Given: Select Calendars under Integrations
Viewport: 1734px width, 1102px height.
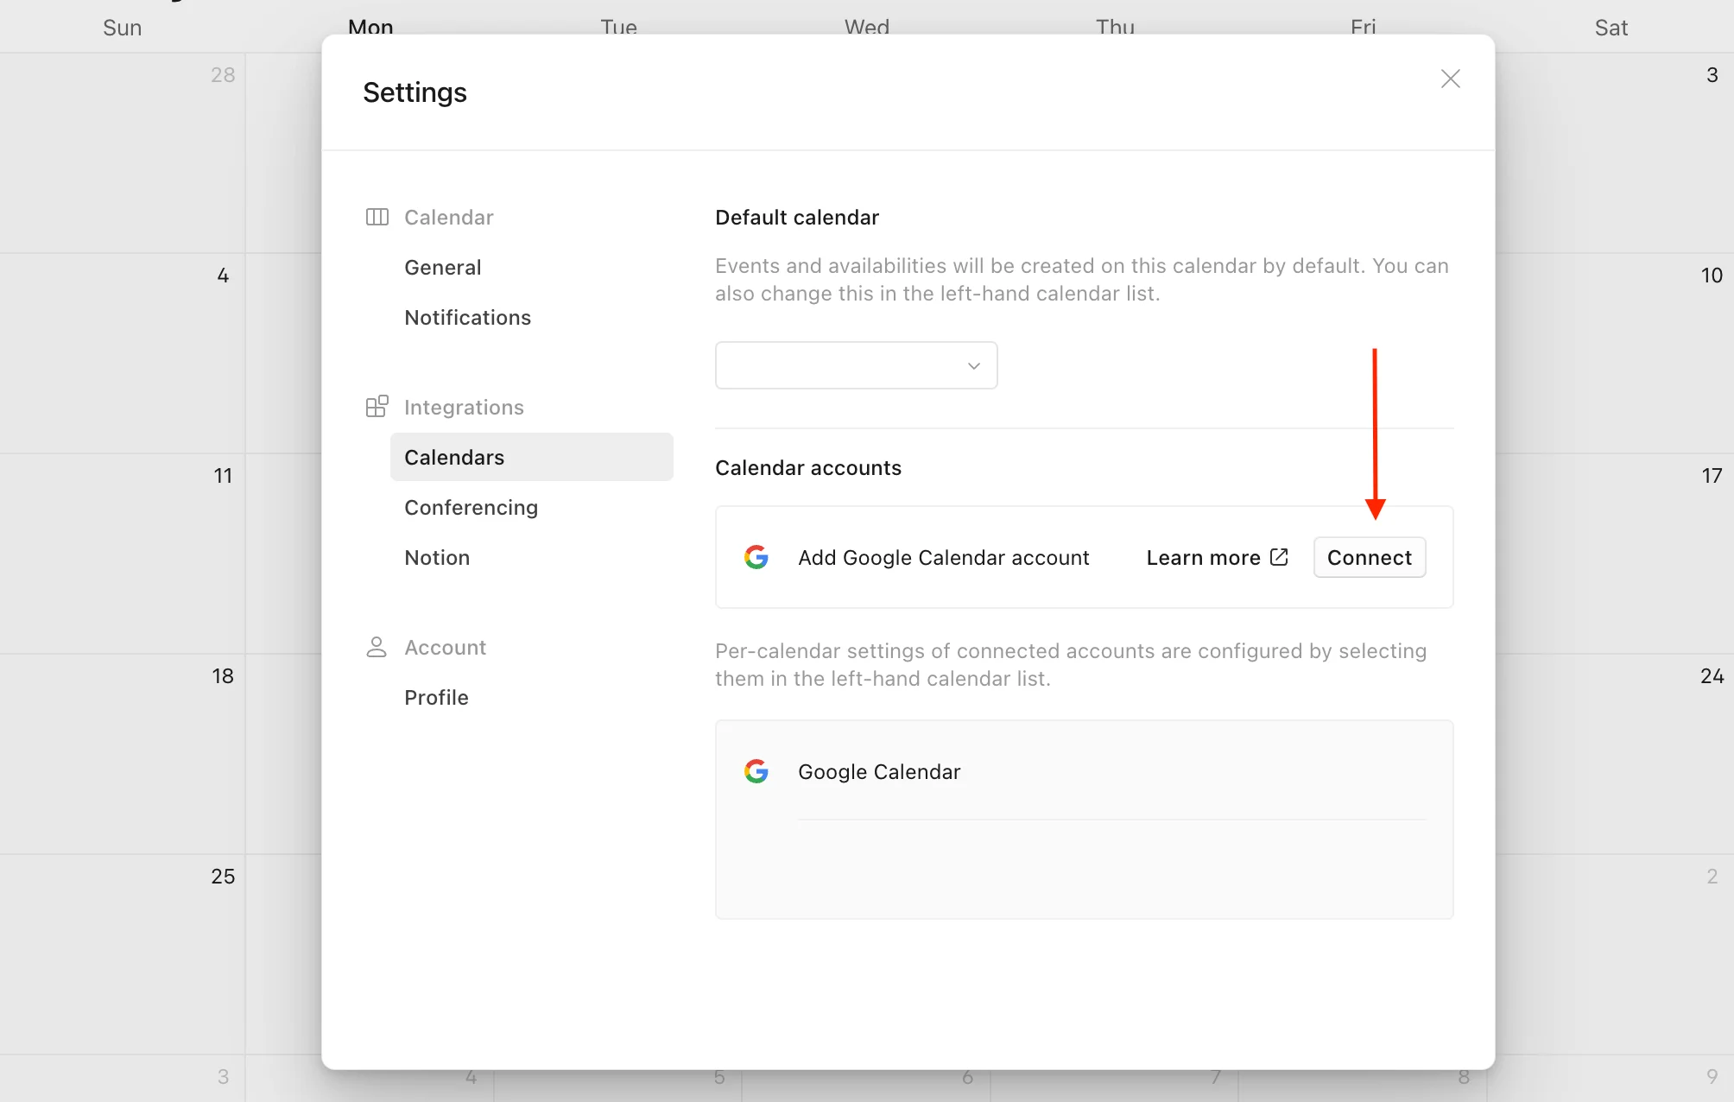Looking at the screenshot, I should [532, 457].
